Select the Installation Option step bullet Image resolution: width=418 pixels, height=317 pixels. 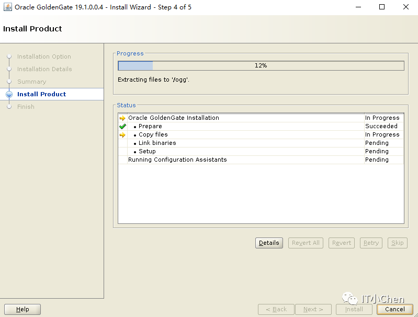point(9,56)
